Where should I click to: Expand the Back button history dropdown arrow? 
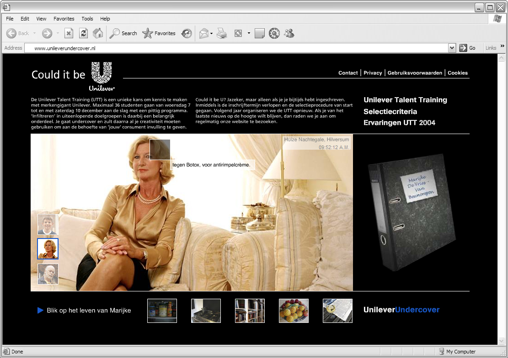[34, 33]
